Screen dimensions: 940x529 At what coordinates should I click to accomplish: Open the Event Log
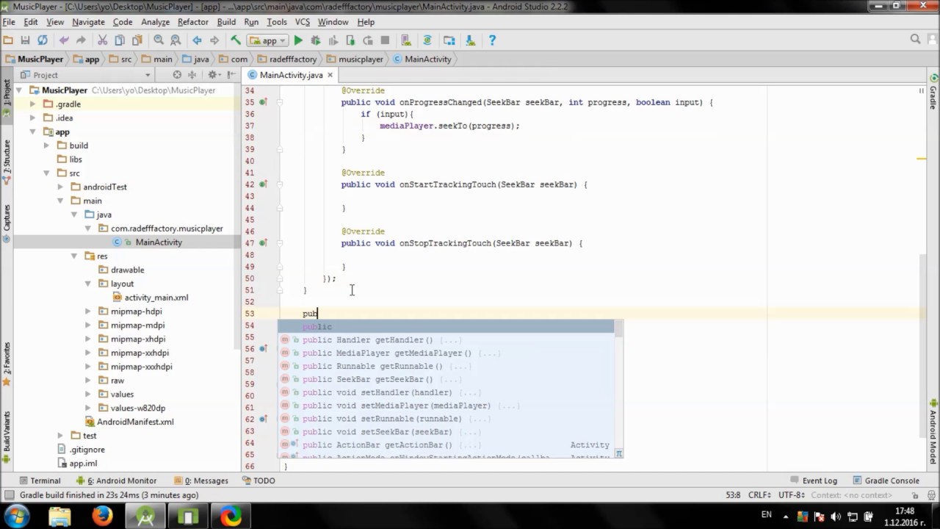[813, 481]
